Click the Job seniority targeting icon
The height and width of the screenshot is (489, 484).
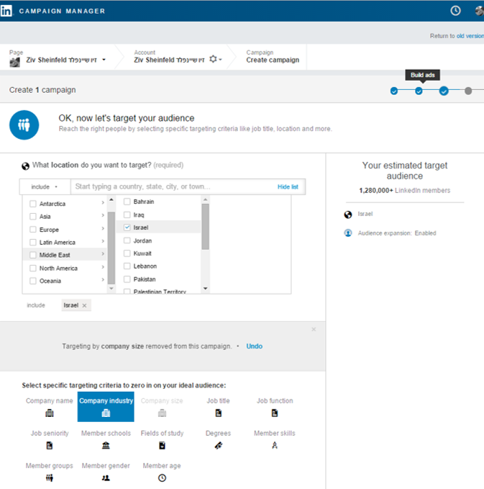pos(50,446)
